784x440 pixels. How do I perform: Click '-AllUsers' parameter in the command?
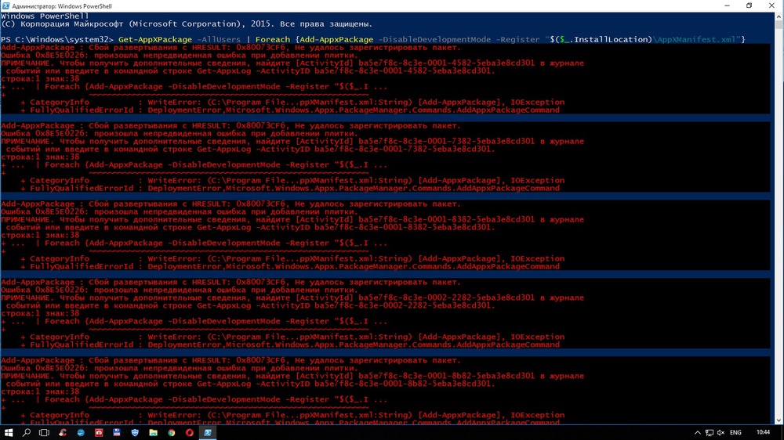click(x=219, y=39)
